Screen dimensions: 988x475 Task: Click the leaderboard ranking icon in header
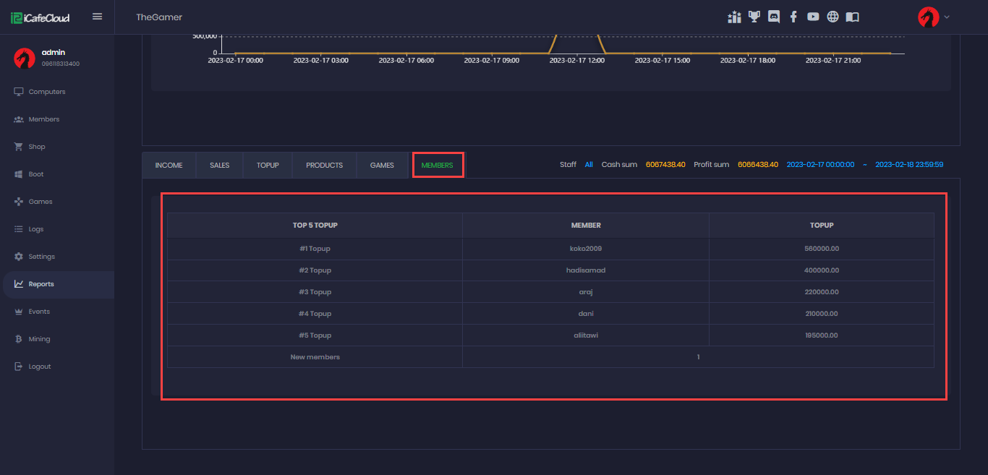[x=734, y=17]
